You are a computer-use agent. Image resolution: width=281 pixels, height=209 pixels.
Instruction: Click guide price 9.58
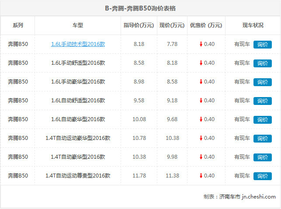(139, 101)
